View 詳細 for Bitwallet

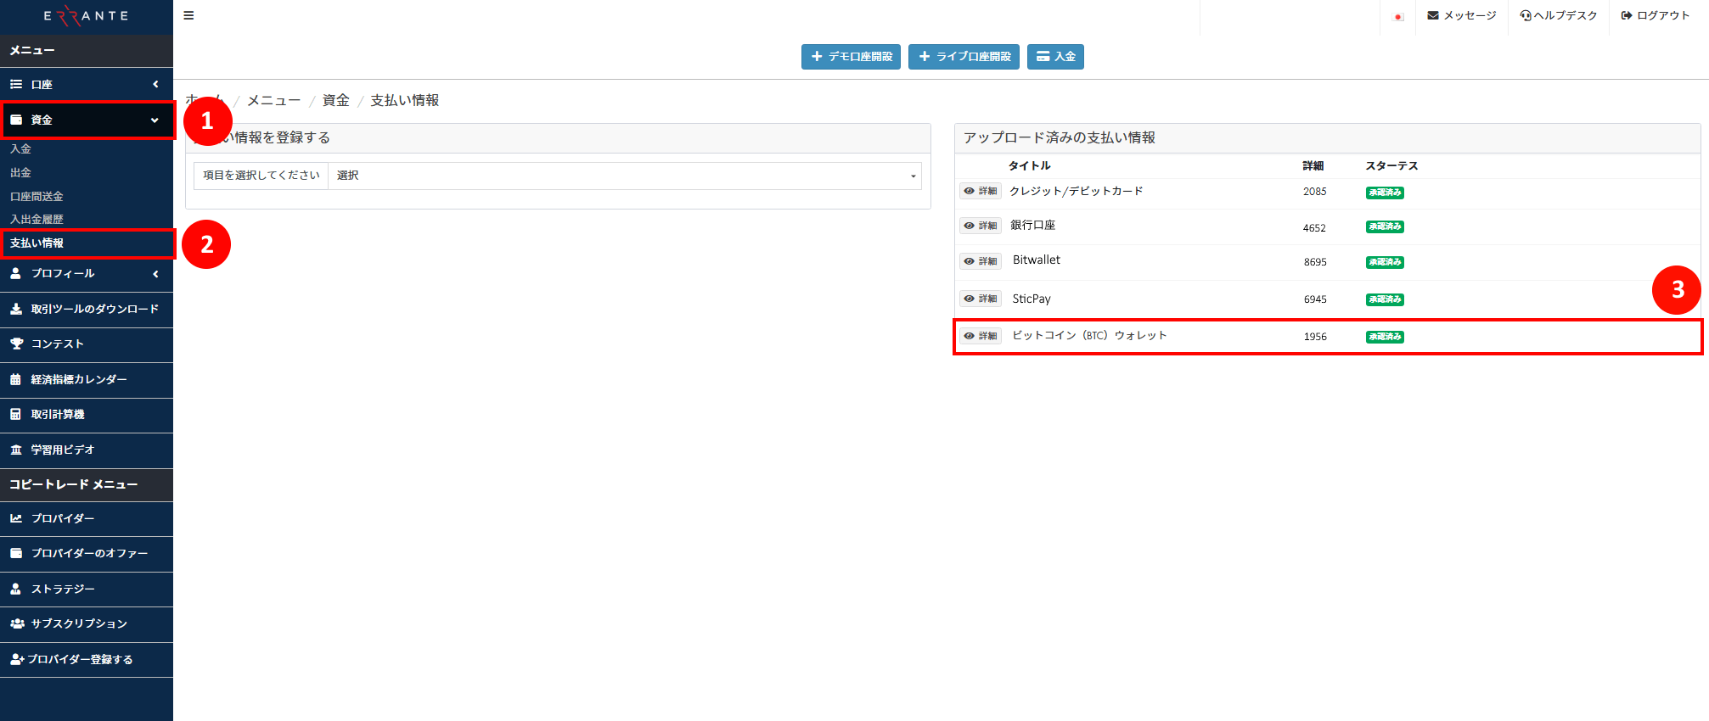pyautogui.click(x=981, y=261)
